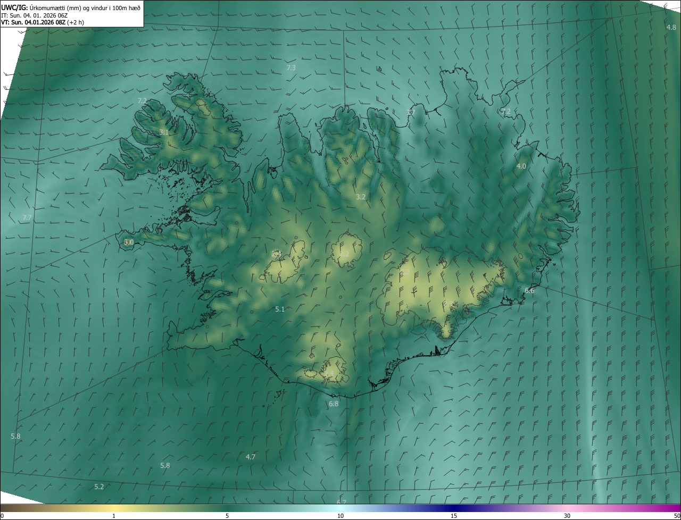Click the legend tick label 30
This screenshot has height=520, width=681.
coord(567,516)
